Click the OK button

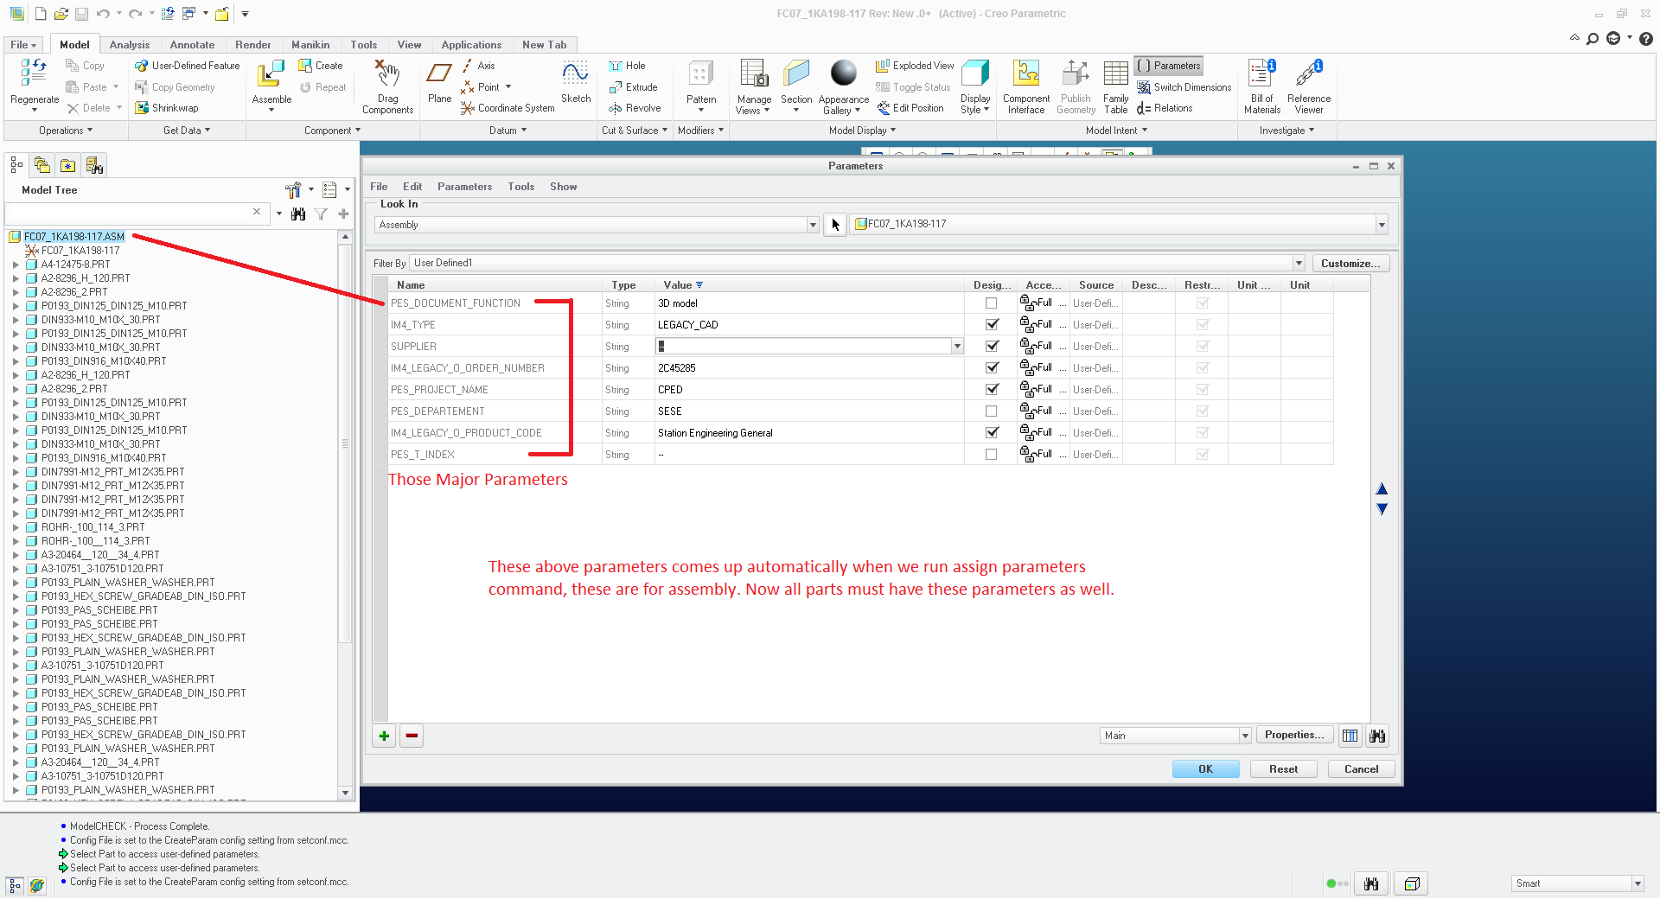pyautogui.click(x=1205, y=769)
